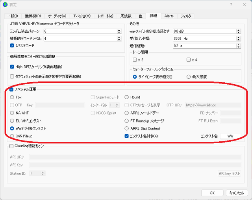252x200 pixels.
Task: Switch to the 無線機(R) tab
Action: tap(33, 16)
